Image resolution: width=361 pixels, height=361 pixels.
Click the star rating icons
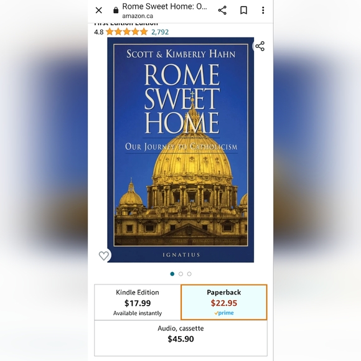[127, 32]
